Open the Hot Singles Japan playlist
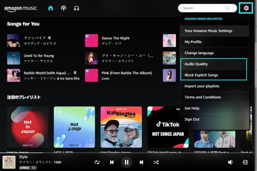This screenshot has width=257, height=171. pyautogui.click(x=121, y=127)
